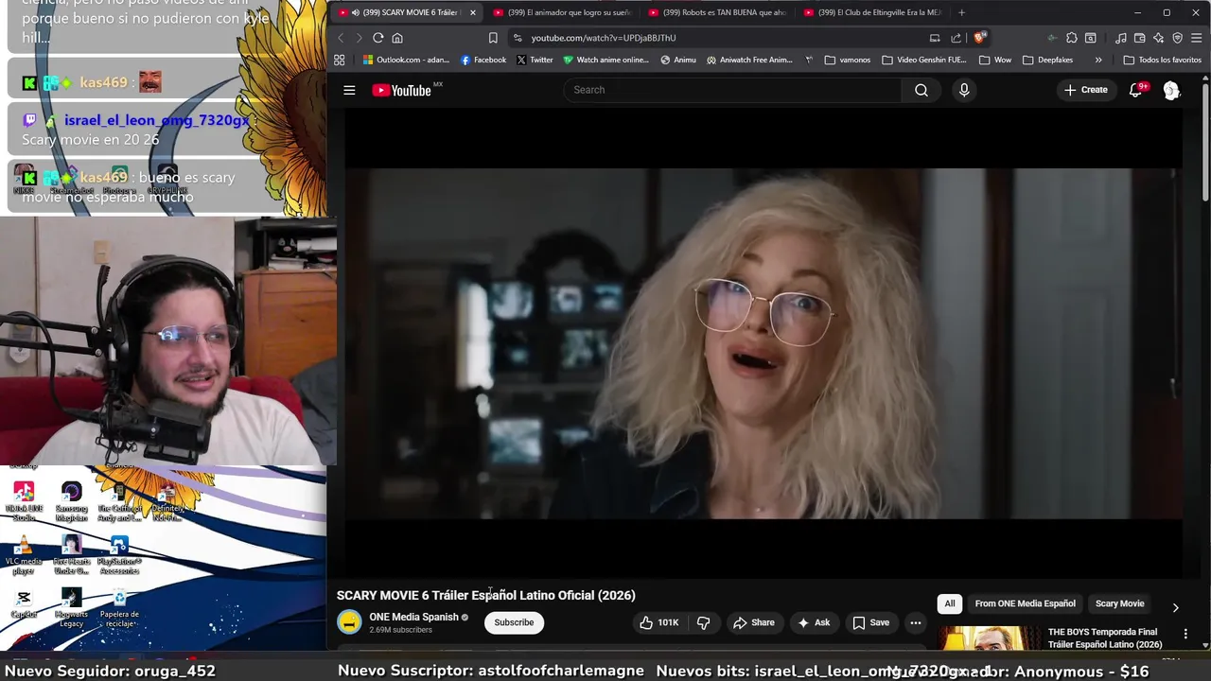
Task: Open ONE Media Spanish channel name
Action: pyautogui.click(x=413, y=617)
